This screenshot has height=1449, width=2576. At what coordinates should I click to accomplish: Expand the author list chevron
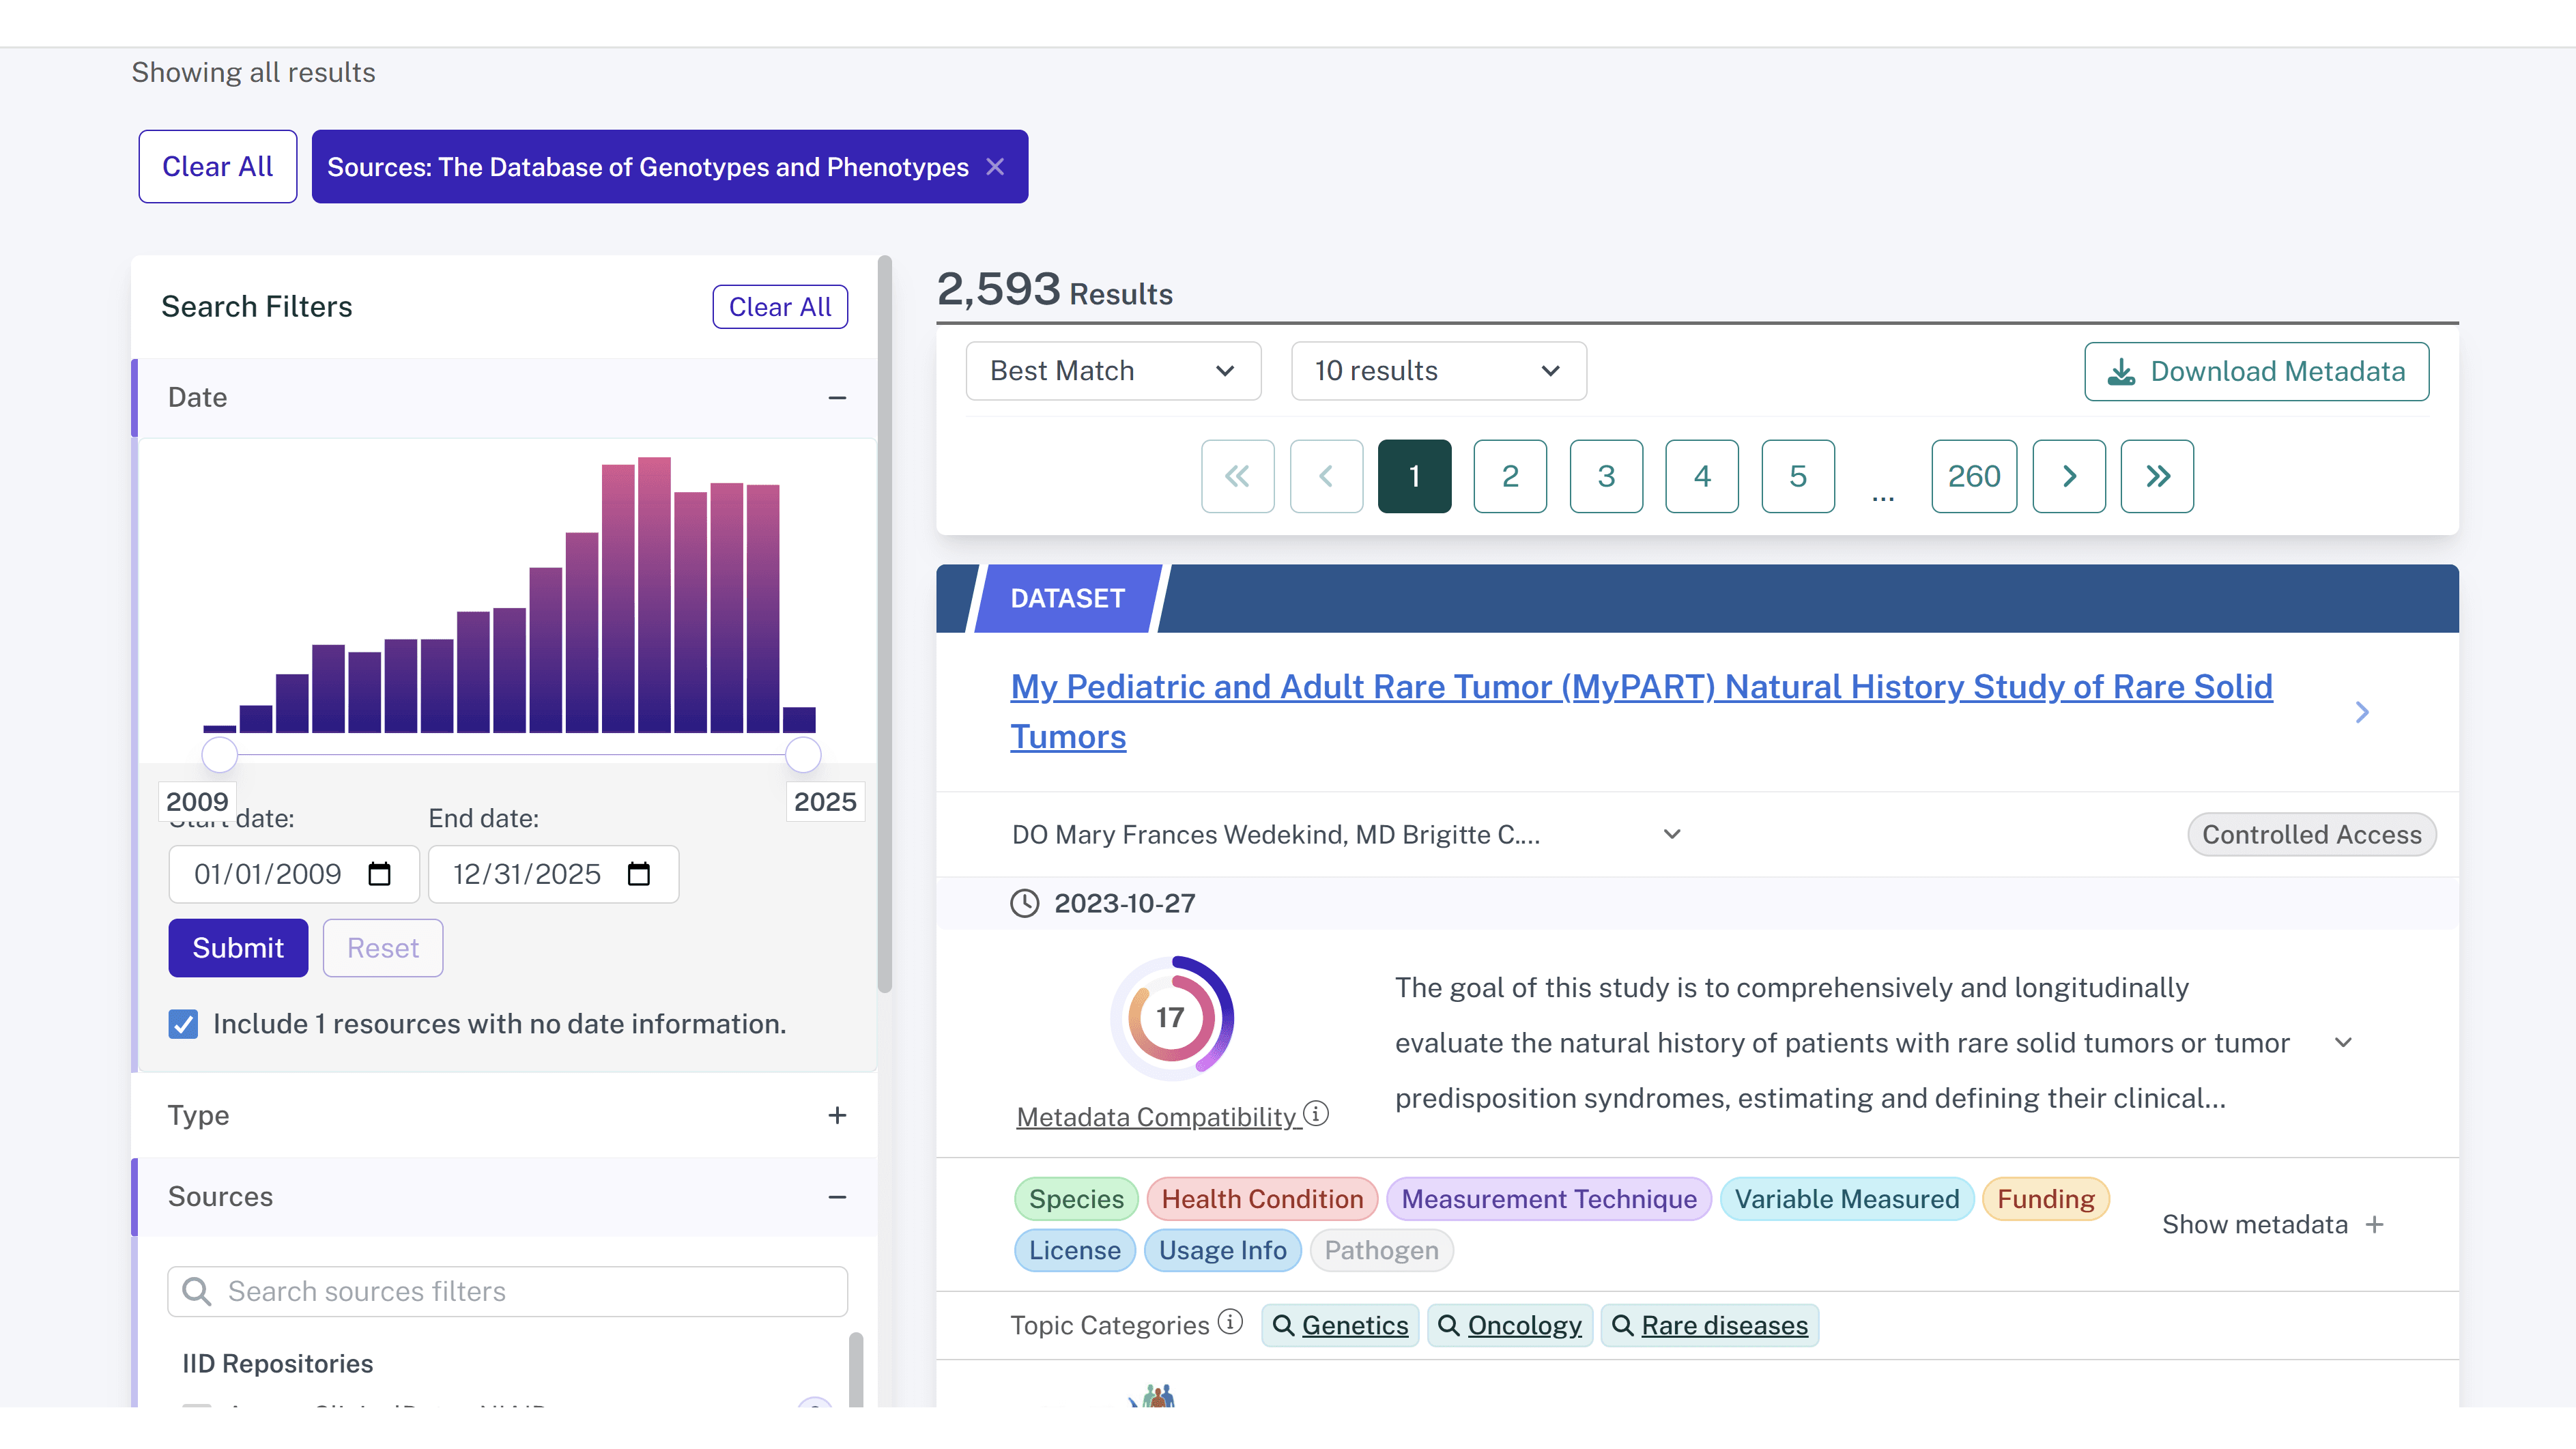[x=1672, y=834]
